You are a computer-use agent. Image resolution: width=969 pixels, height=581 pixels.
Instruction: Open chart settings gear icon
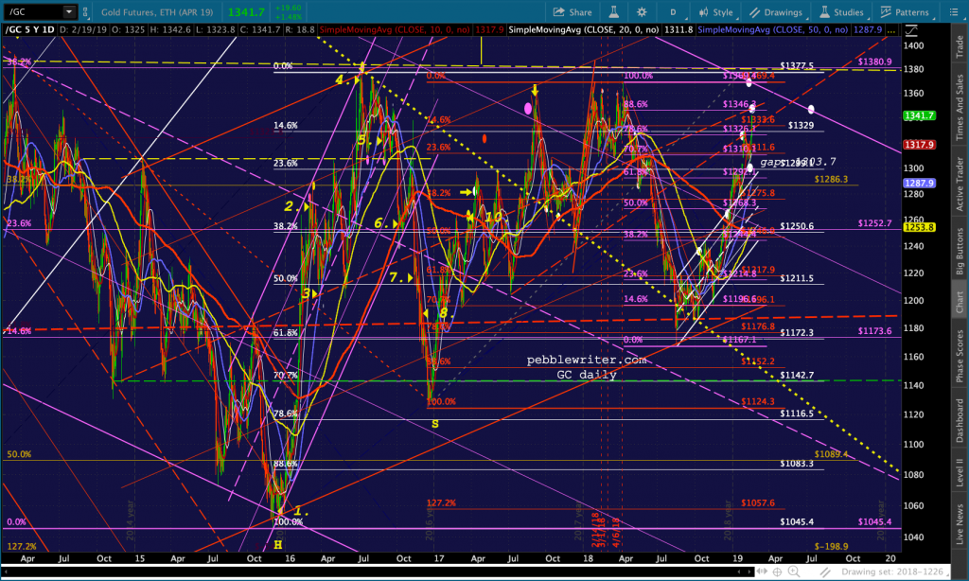(x=642, y=11)
